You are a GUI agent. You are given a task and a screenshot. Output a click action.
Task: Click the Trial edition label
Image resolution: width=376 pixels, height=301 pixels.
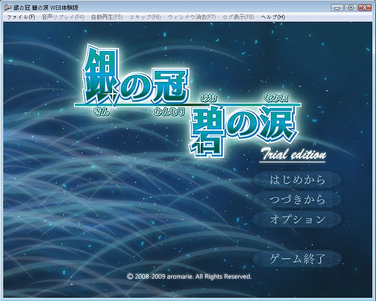tap(293, 155)
